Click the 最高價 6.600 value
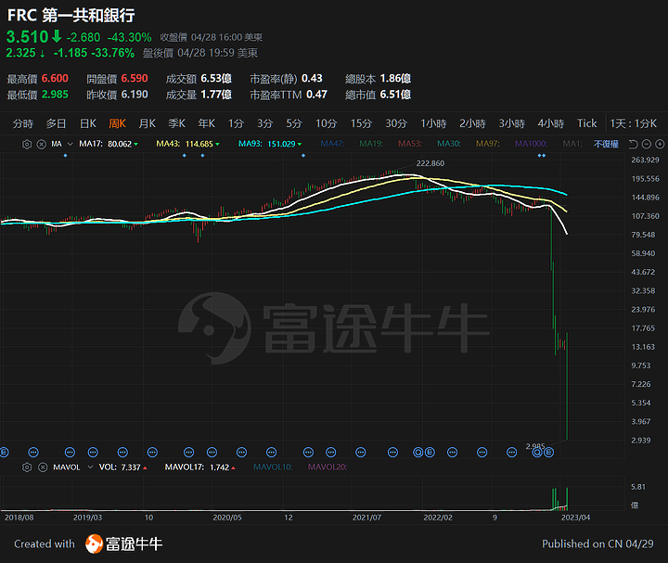This screenshot has width=668, height=563. pyautogui.click(x=55, y=78)
